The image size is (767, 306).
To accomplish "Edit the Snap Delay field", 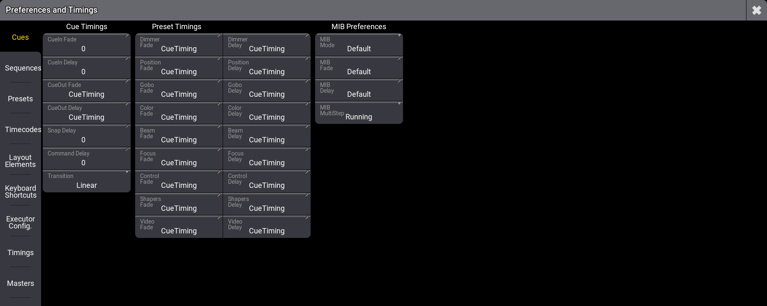I will tap(87, 136).
